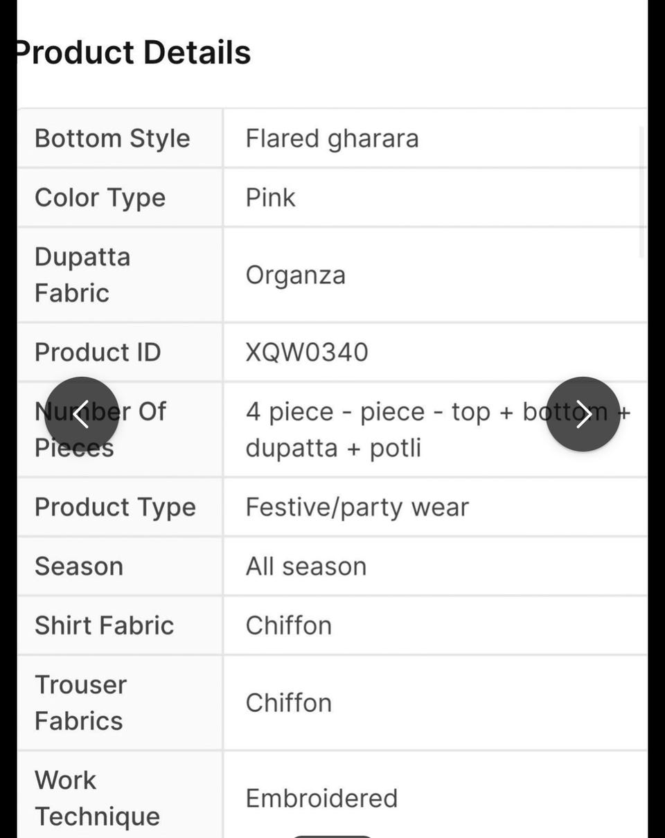Viewport: 665px width, 838px height.
Task: Click the Season row label
Action: click(79, 566)
